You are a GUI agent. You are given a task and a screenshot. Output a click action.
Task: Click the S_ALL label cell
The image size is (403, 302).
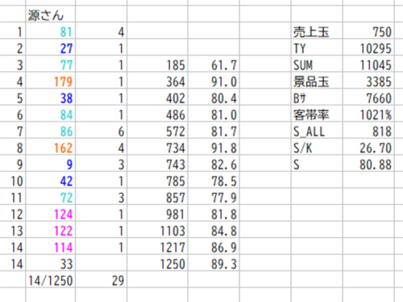tap(317, 130)
